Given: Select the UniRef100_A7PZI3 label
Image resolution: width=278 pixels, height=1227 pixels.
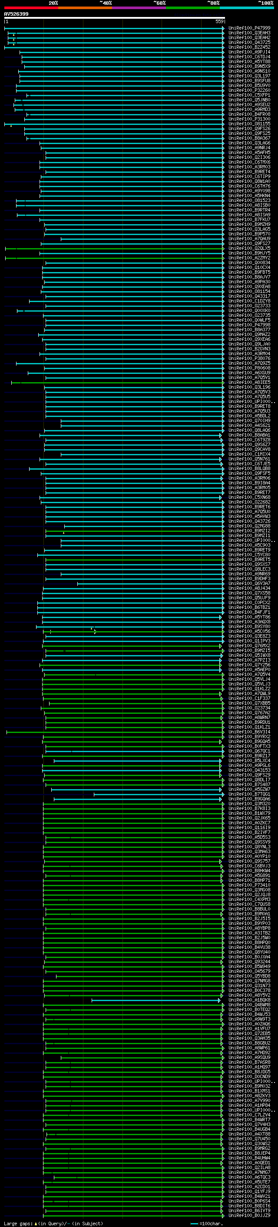Looking at the screenshot, I should click(249, 660).
